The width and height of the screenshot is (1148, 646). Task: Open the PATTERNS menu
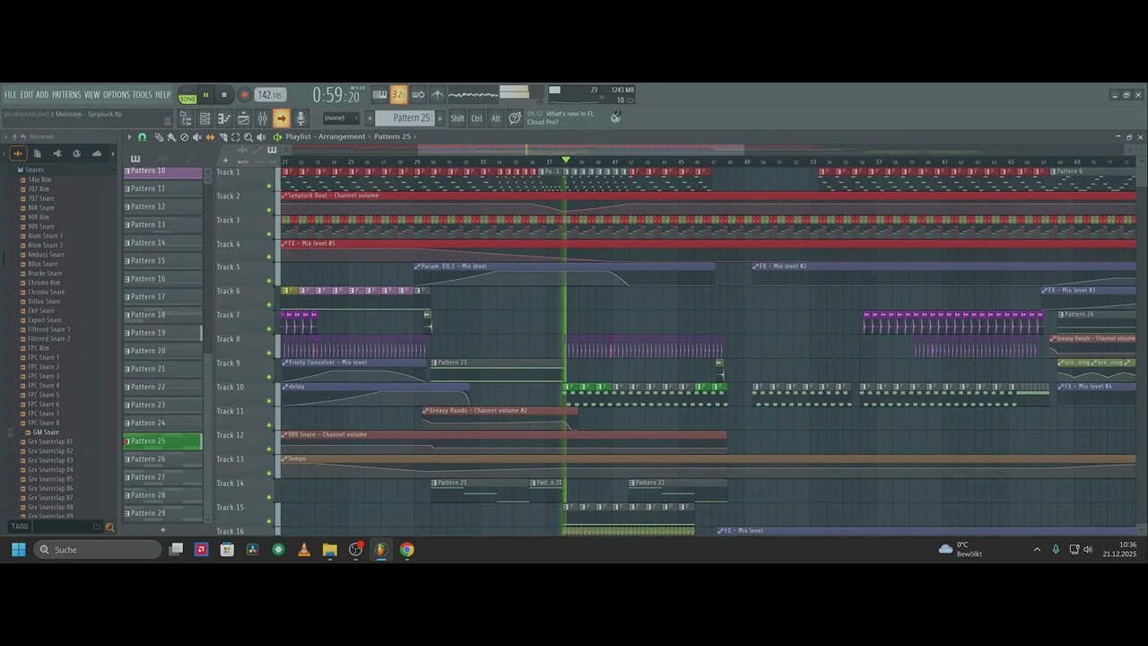coord(66,95)
